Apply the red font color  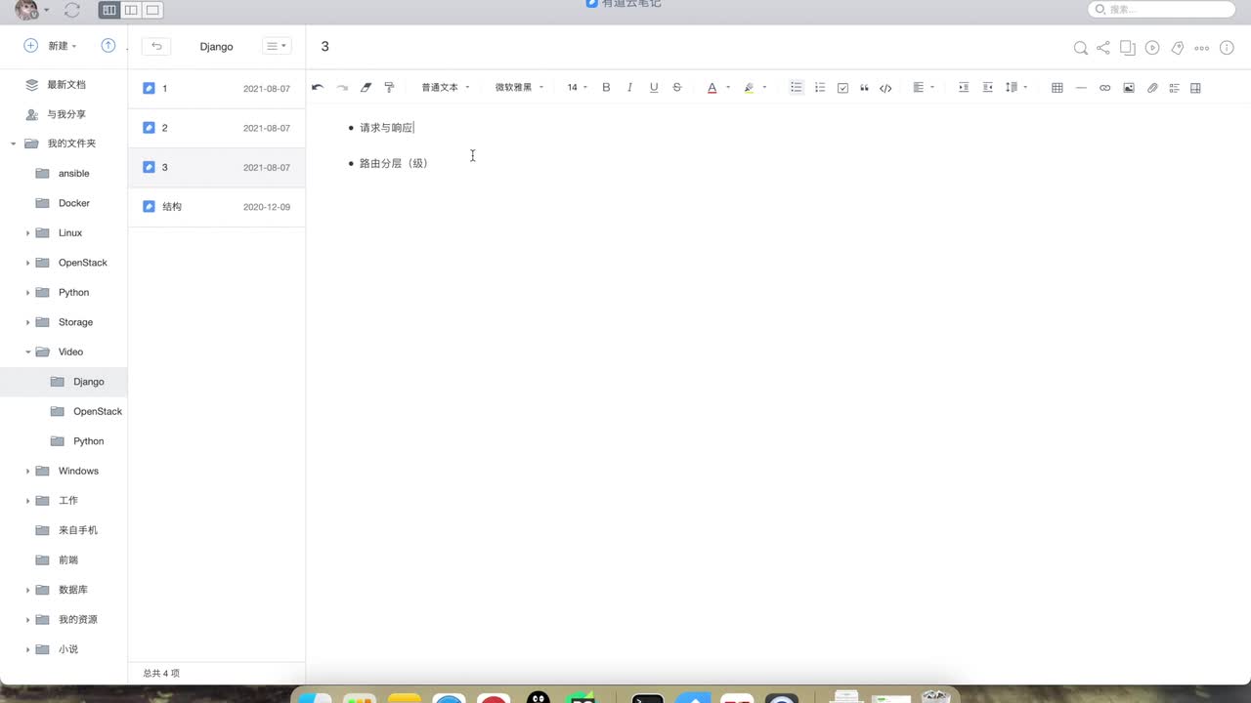pyautogui.click(x=712, y=88)
